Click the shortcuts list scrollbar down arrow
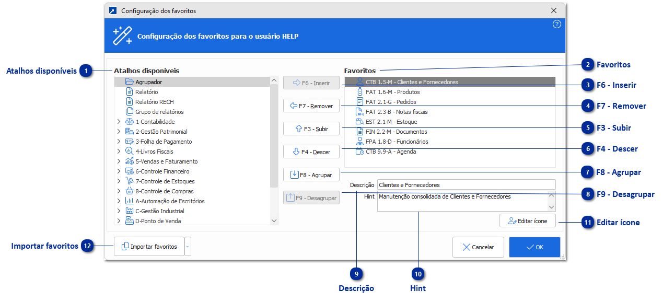 (x=274, y=220)
